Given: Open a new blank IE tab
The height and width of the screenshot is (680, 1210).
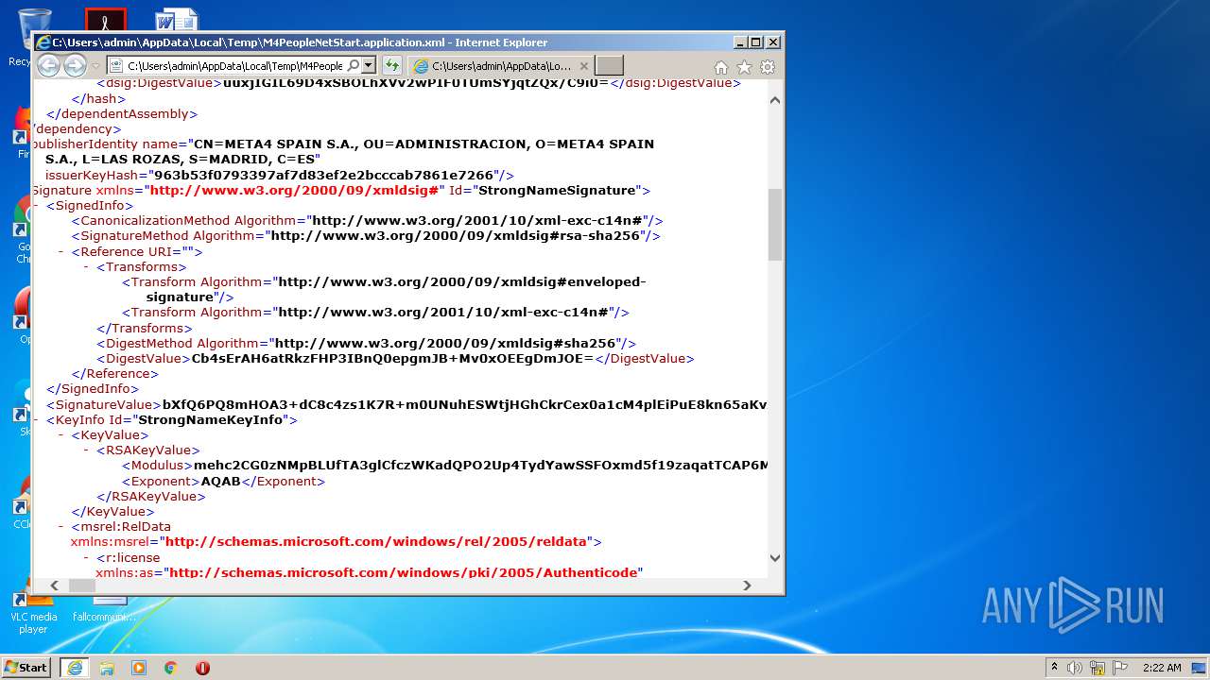Looking at the screenshot, I should (x=610, y=65).
